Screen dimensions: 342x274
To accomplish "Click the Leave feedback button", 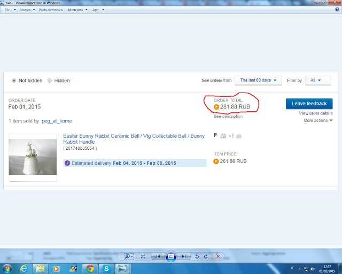I will 309,103.
